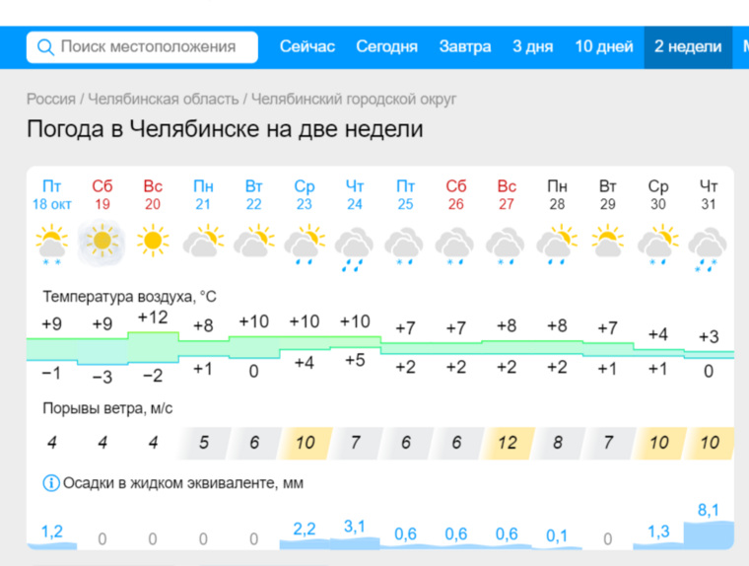Select the Вс 27 day header
The image size is (749, 566).
[507, 194]
